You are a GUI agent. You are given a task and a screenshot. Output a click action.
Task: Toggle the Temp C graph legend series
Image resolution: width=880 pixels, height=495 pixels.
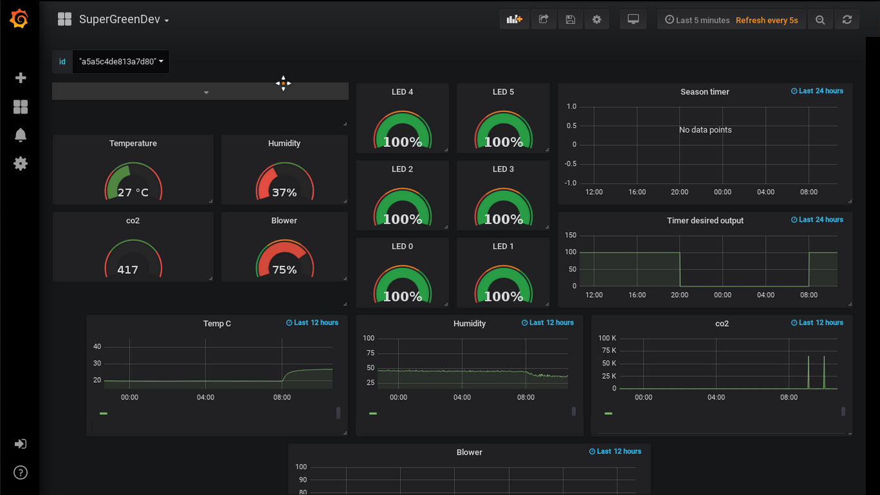coord(104,413)
